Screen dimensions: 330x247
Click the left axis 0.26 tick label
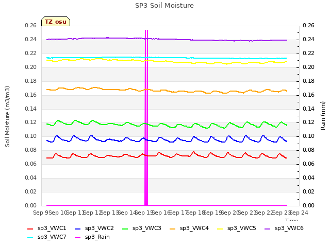pos(31,25)
